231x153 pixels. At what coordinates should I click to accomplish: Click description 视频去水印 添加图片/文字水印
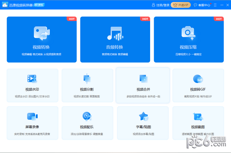pos(32,96)
